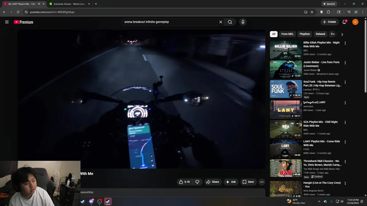Bookmark this page with star
The height and width of the screenshot is (206, 367).
(x=312, y=12)
